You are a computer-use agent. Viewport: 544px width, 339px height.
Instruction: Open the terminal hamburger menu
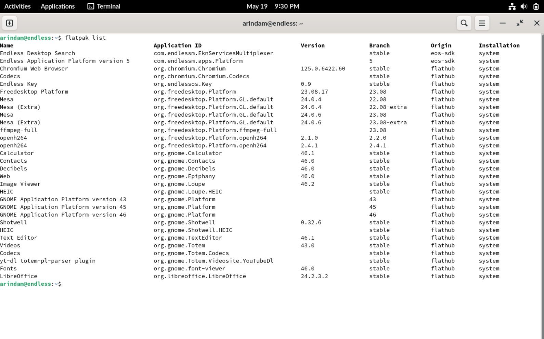pyautogui.click(x=482, y=23)
